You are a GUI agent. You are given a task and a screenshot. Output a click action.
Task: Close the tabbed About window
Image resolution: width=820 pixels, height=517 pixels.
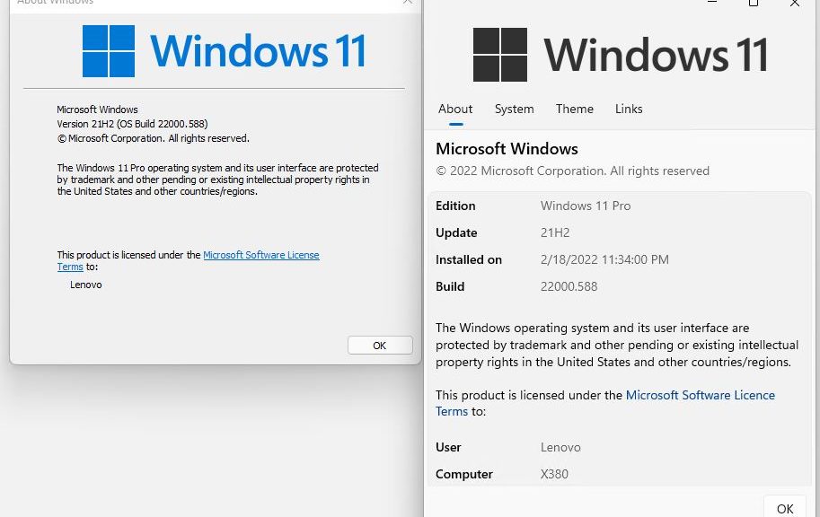tap(794, 3)
